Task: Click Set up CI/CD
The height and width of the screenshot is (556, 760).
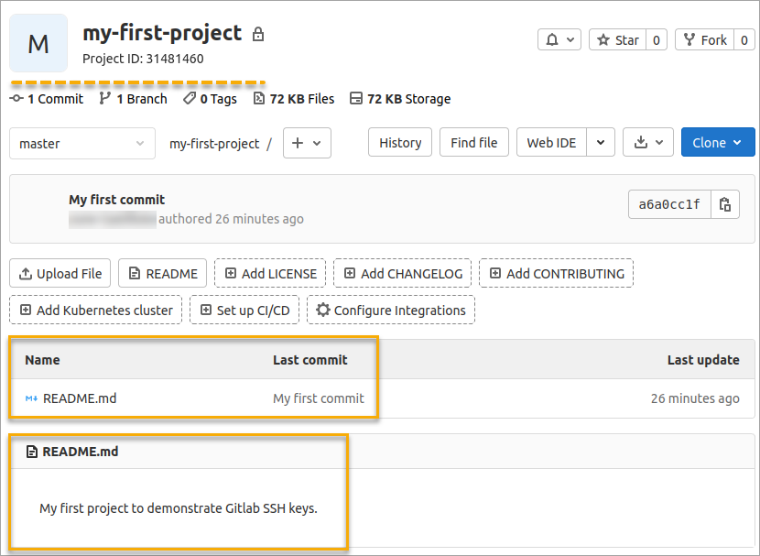Action: point(244,310)
